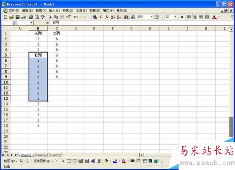Screen dimensions: 235x170
Task: Click the Fill Color paint bucket swatch
Action: coord(106,161)
